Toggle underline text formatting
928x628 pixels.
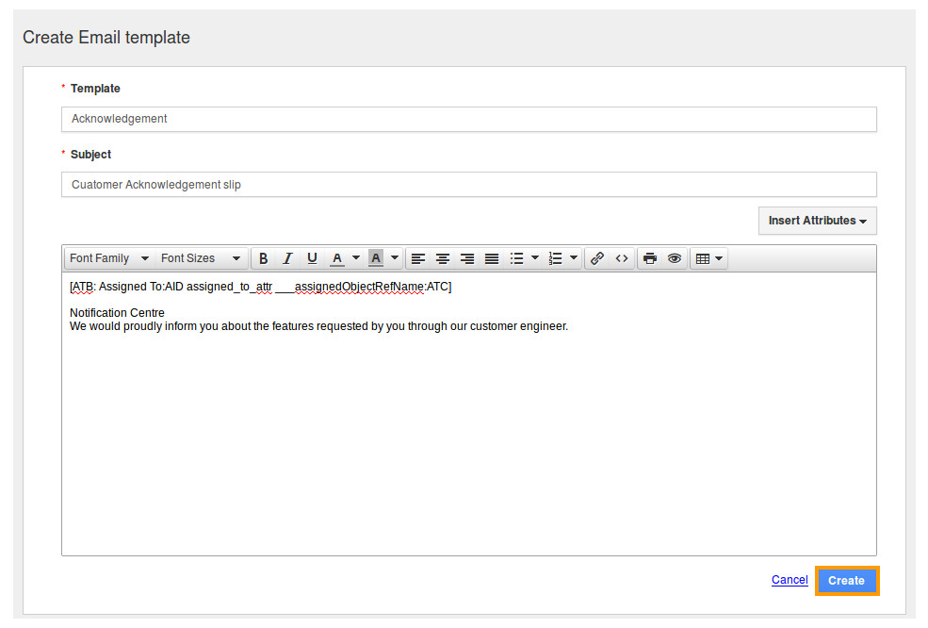[313, 258]
